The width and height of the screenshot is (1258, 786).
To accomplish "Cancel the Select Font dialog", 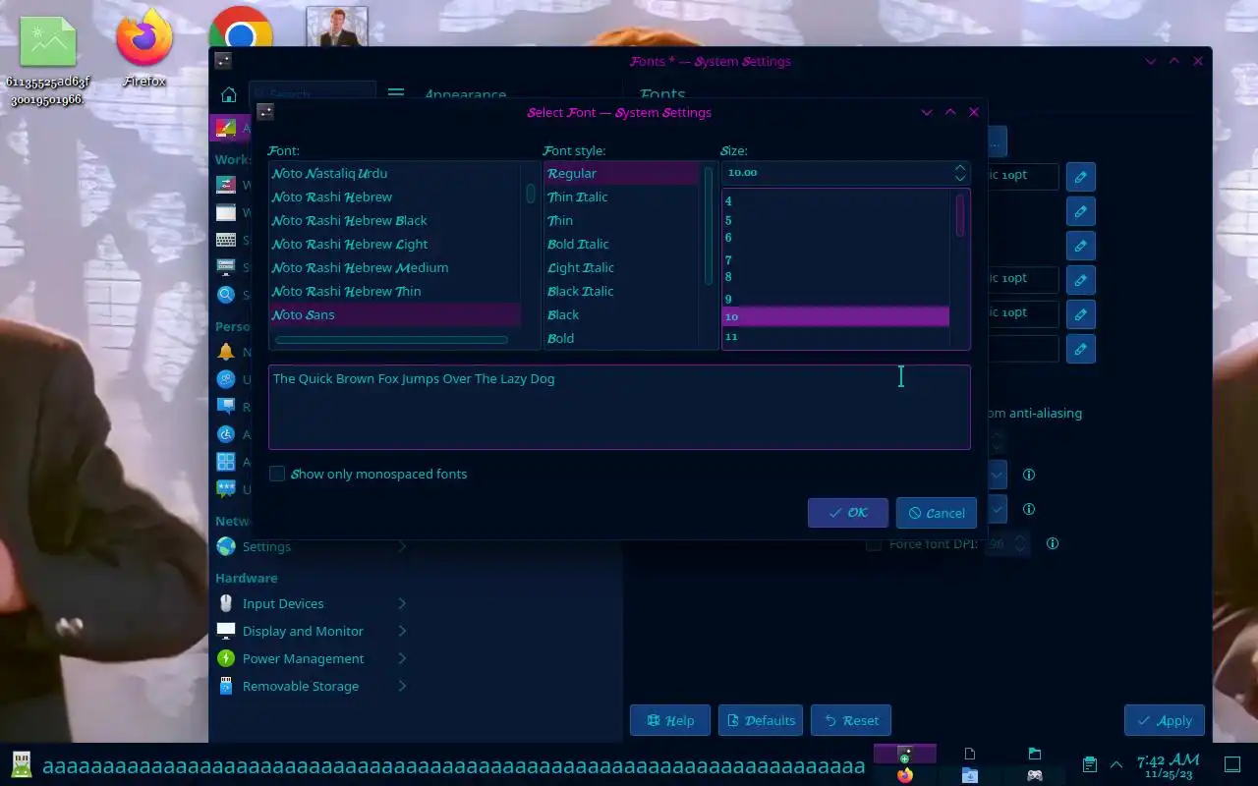I will (x=937, y=513).
